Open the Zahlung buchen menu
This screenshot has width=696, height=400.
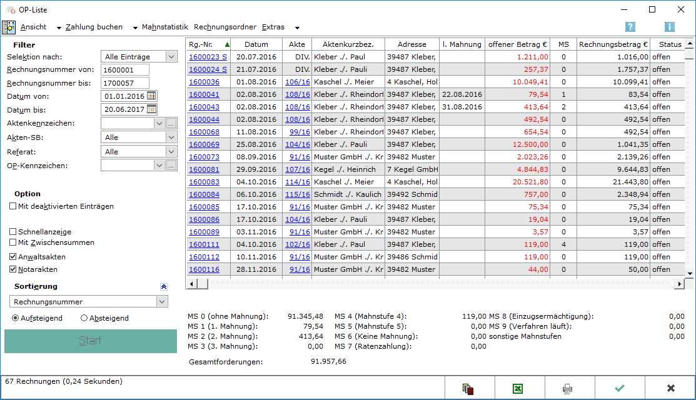click(x=94, y=27)
